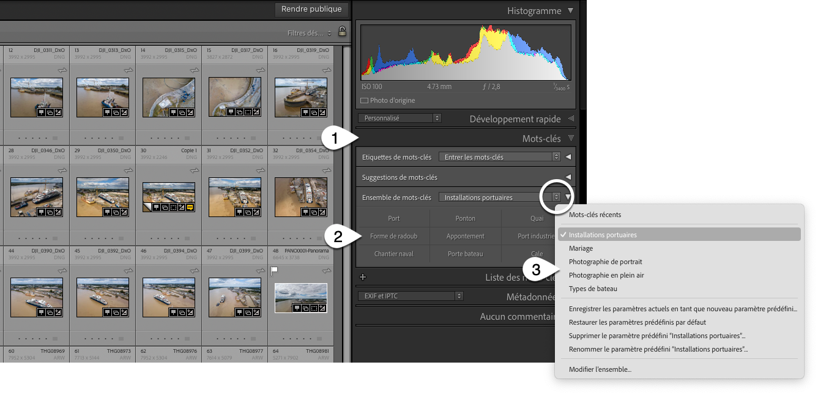Apply the Forme de radoub keyword
Image resolution: width=818 pixels, height=395 pixels.
coord(393,236)
